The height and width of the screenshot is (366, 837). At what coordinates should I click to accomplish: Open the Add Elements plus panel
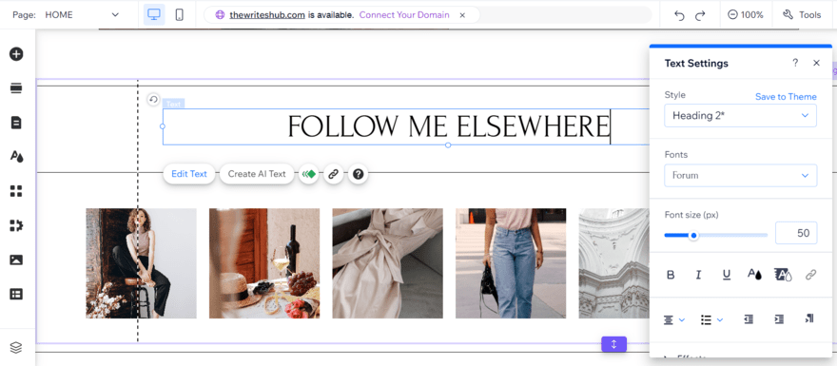point(16,54)
